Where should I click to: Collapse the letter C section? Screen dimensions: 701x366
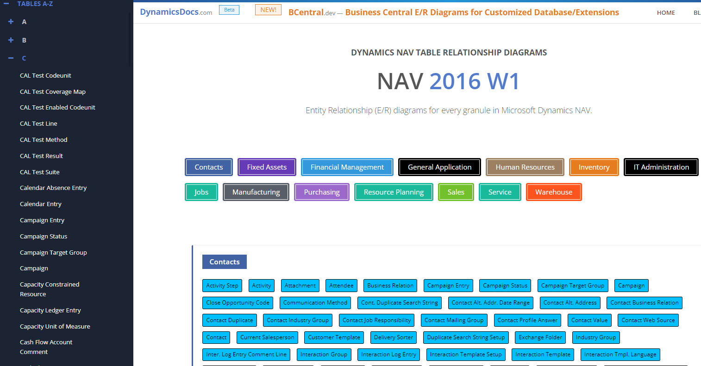pyautogui.click(x=10, y=58)
